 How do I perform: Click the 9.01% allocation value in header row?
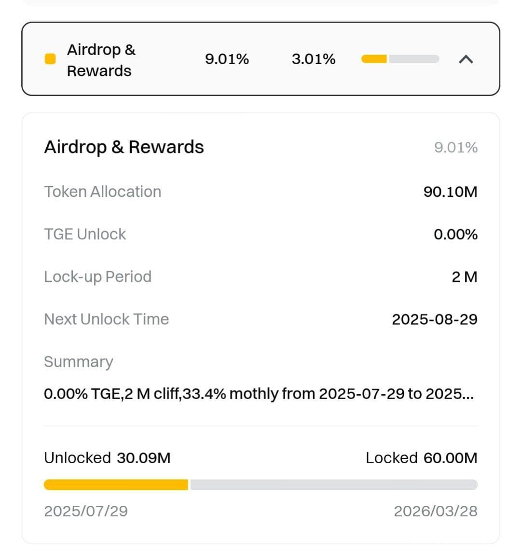point(227,59)
